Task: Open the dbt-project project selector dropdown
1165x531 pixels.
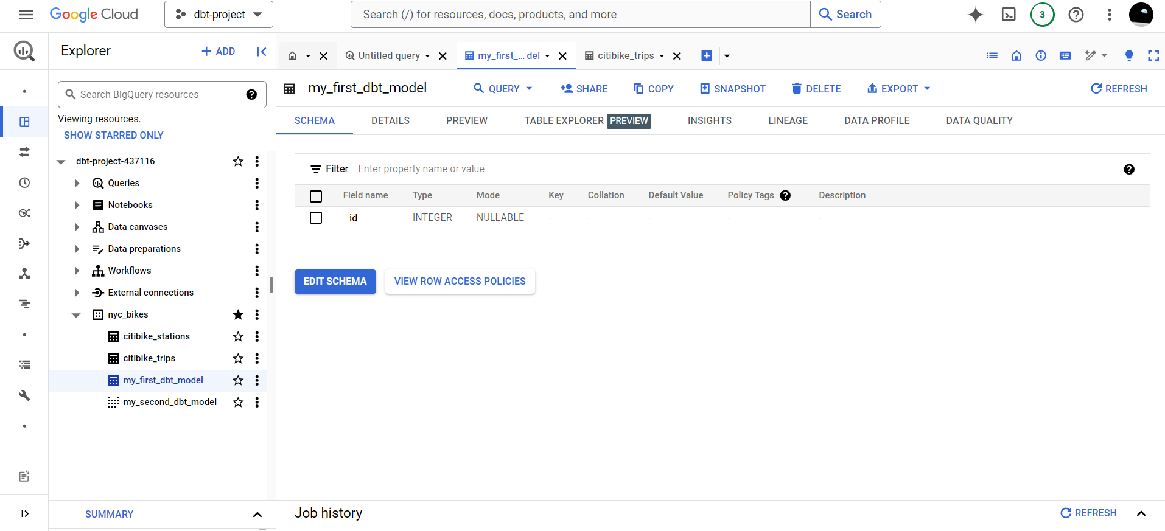Action: click(x=219, y=15)
